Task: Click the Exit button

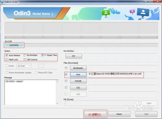Action: point(146,114)
